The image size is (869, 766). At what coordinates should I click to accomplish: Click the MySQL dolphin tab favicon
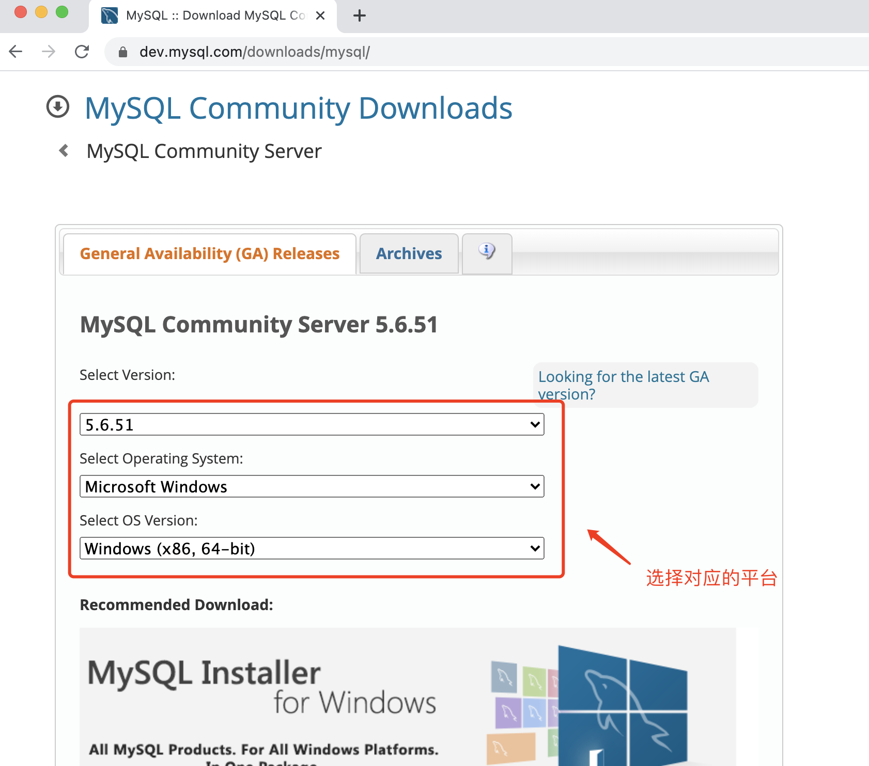click(x=110, y=15)
